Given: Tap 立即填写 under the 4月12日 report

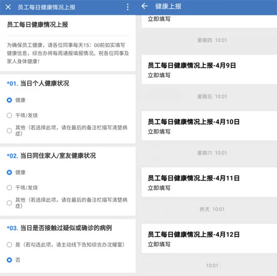Looking at the screenshot, I should (159, 244).
